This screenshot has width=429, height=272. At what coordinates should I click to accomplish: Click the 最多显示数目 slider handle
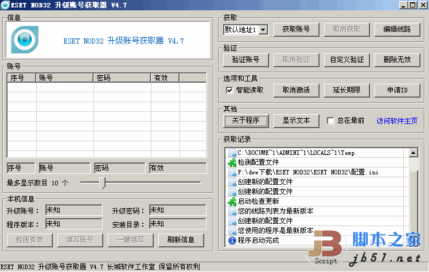point(102,183)
